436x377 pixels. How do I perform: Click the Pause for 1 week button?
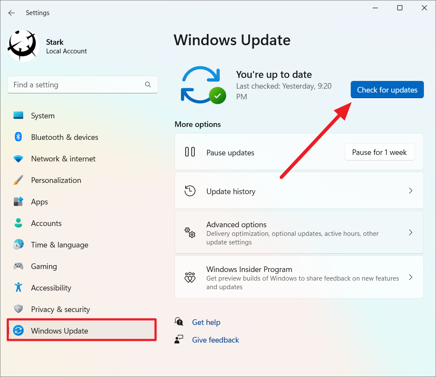(379, 152)
